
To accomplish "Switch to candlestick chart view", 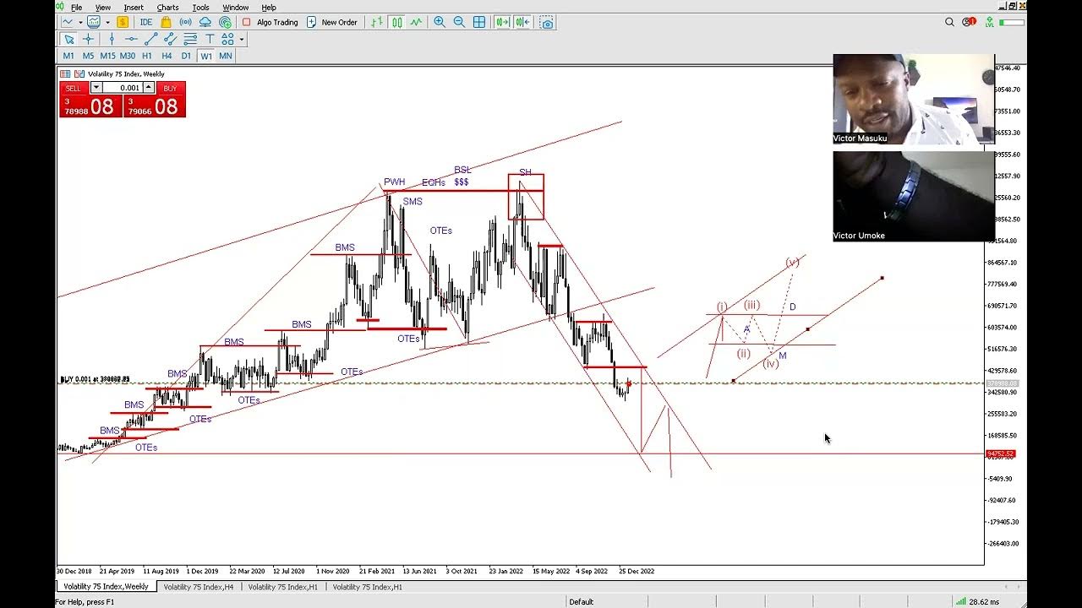I will coord(396,22).
